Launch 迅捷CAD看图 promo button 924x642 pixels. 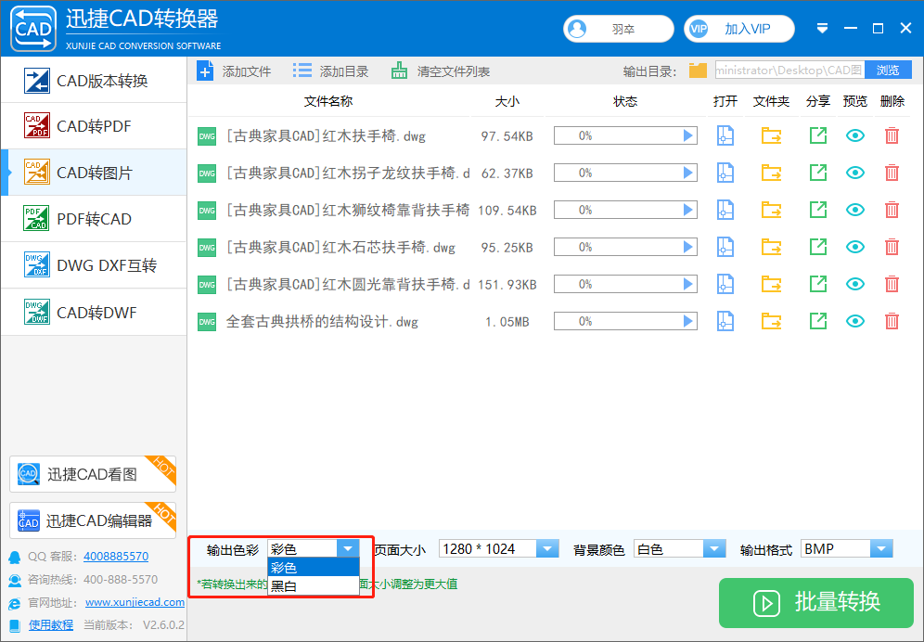pyautogui.click(x=93, y=474)
